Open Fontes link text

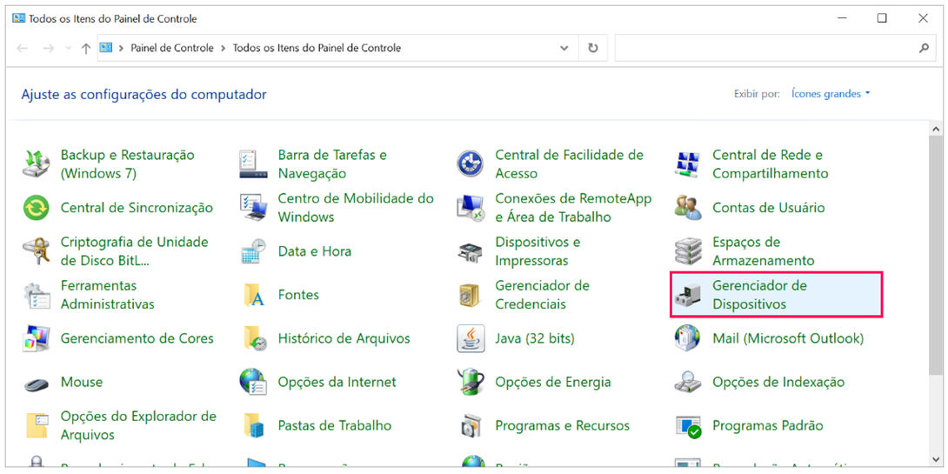coord(298,295)
